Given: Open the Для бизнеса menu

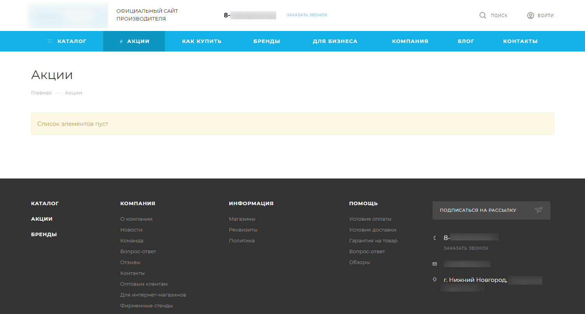Looking at the screenshot, I should click(335, 41).
